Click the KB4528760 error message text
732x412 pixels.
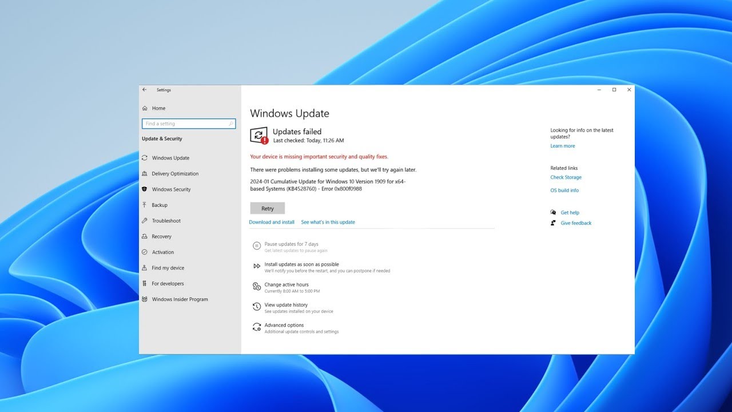[x=328, y=185]
